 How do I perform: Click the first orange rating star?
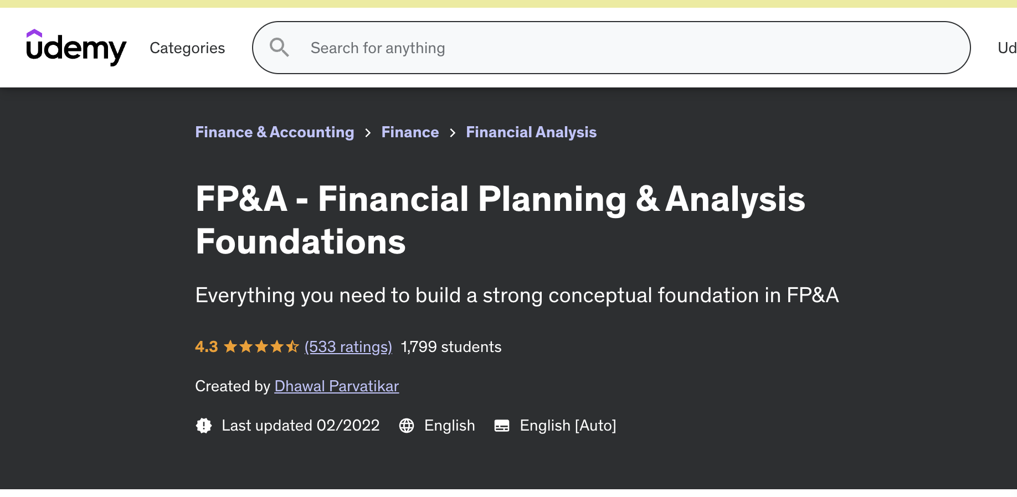(229, 346)
